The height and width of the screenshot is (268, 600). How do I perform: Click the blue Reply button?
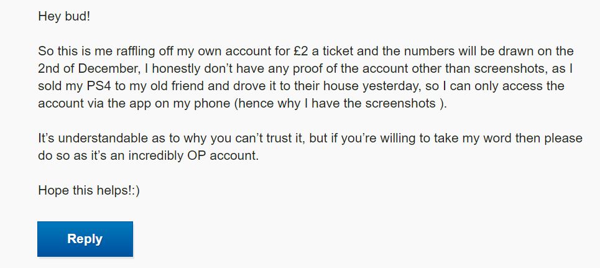(x=85, y=239)
